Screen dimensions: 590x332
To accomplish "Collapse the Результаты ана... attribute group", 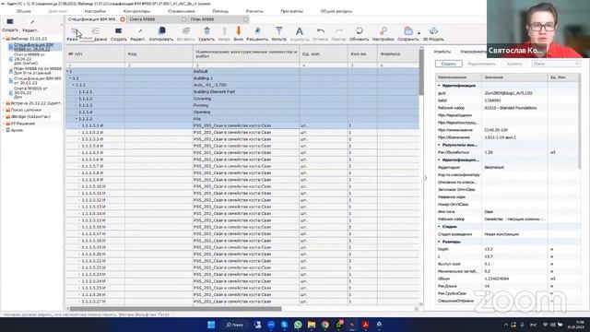I will (x=439, y=145).
